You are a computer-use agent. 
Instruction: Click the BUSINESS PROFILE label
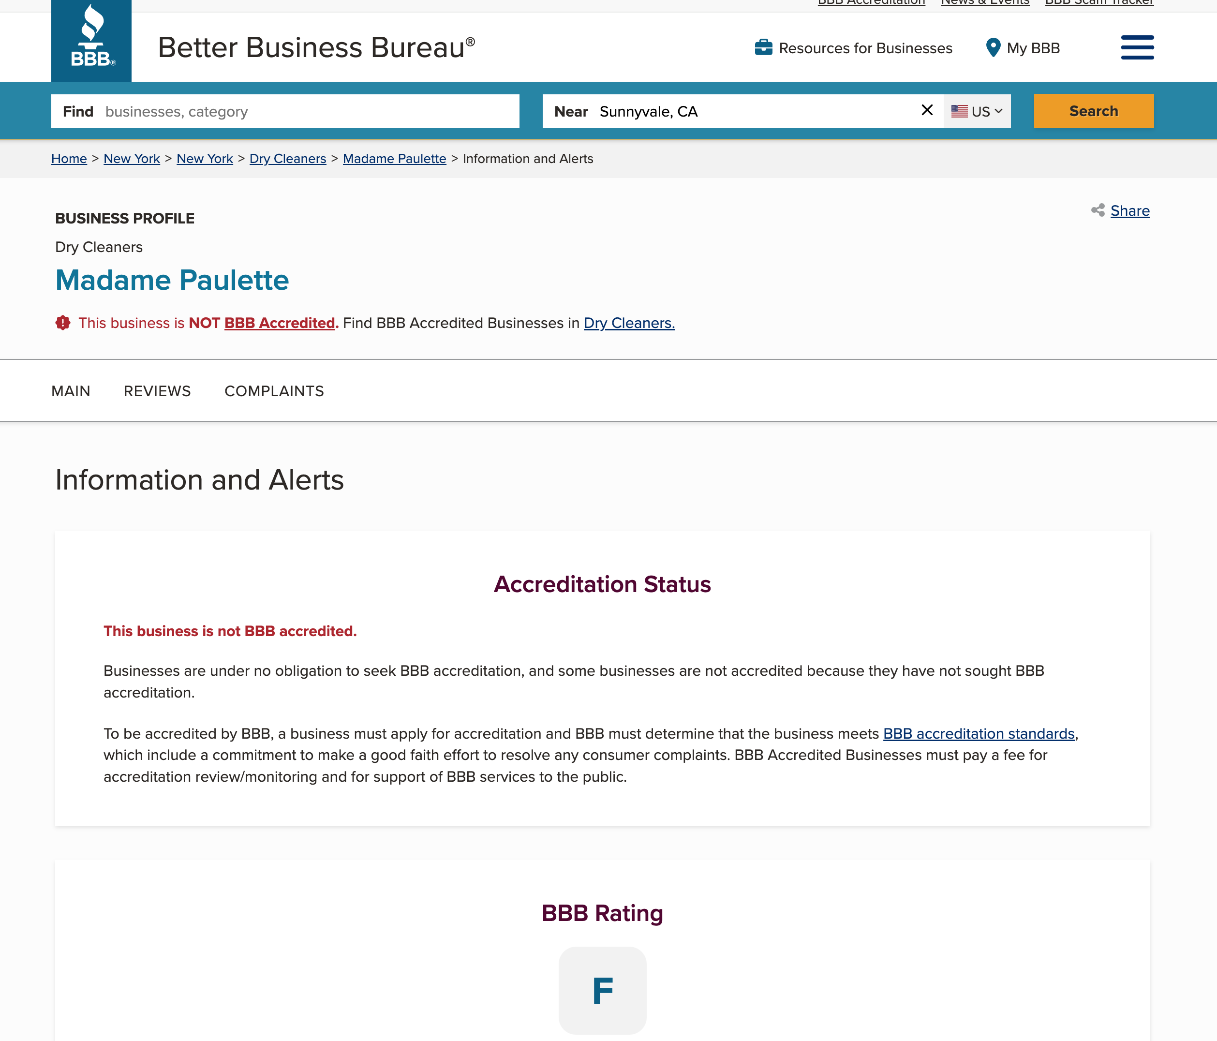pos(124,219)
